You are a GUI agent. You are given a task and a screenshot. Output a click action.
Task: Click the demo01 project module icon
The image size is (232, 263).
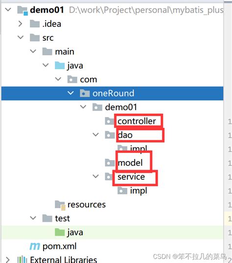coord(23,10)
